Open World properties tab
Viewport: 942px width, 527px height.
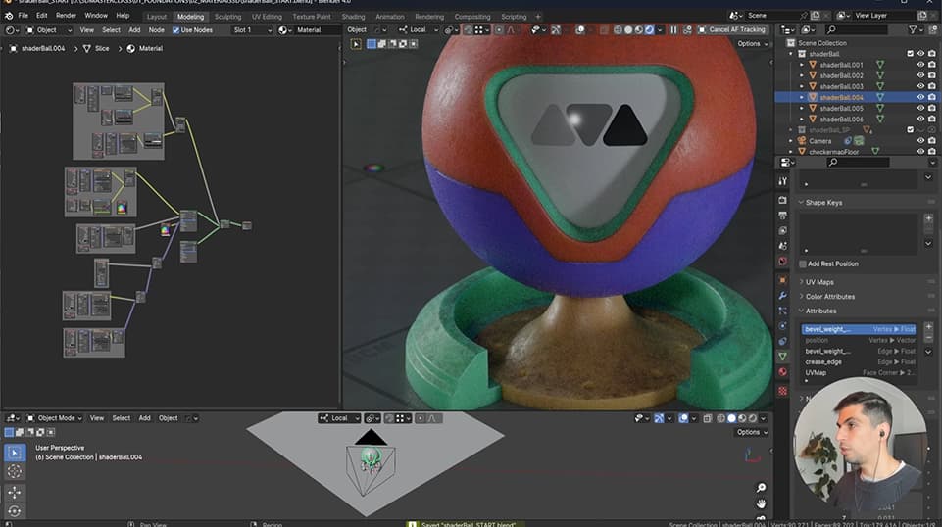(x=782, y=262)
